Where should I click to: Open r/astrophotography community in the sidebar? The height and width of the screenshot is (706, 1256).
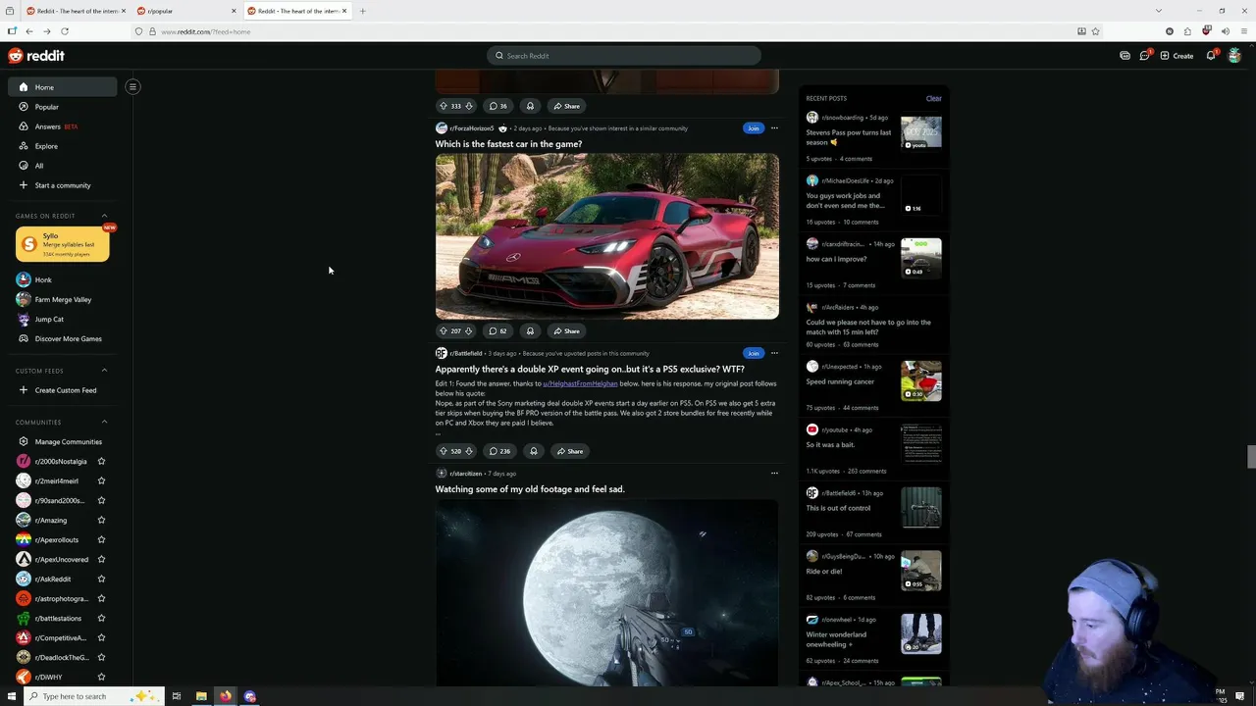pyautogui.click(x=61, y=598)
